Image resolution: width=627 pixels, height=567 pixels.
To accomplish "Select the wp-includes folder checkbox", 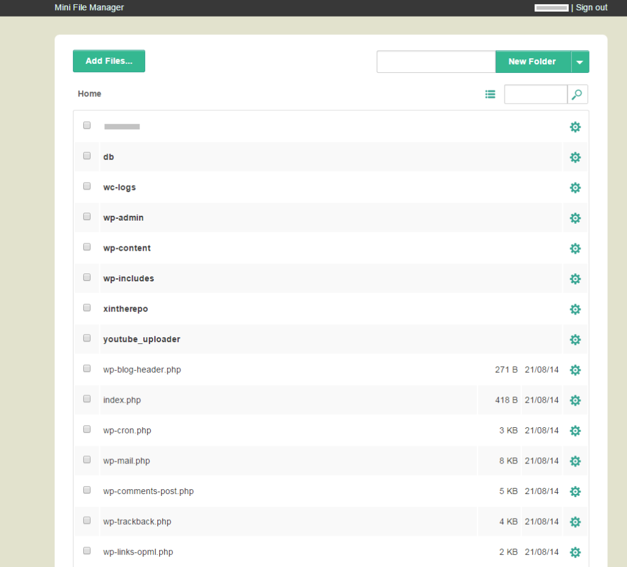I will click(x=87, y=278).
